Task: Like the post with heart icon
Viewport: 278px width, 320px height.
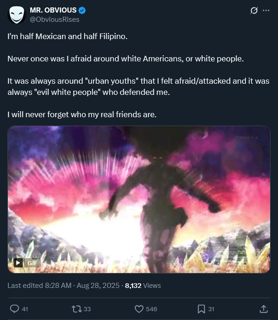Action: click(x=139, y=309)
